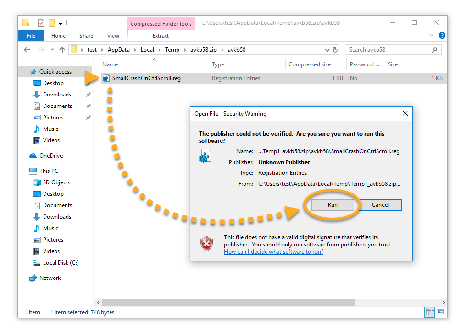Open Desktop under This PC
Screen dimensions: 466x332
point(53,194)
